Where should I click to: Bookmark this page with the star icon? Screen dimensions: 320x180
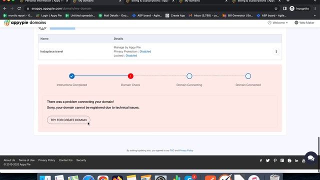(276, 8)
